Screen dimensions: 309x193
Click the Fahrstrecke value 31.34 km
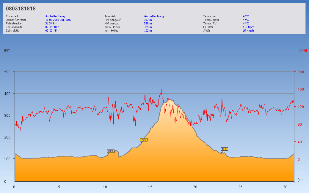[51, 24]
